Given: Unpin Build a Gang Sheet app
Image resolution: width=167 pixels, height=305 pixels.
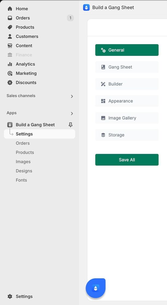Looking at the screenshot, I should point(70,125).
